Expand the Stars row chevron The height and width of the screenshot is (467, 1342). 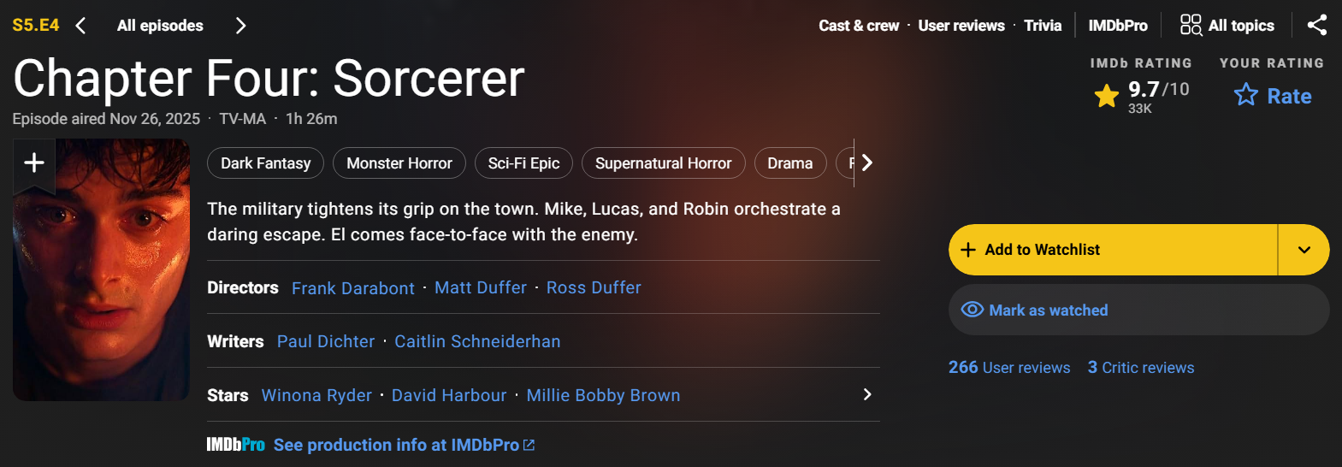[x=867, y=394]
